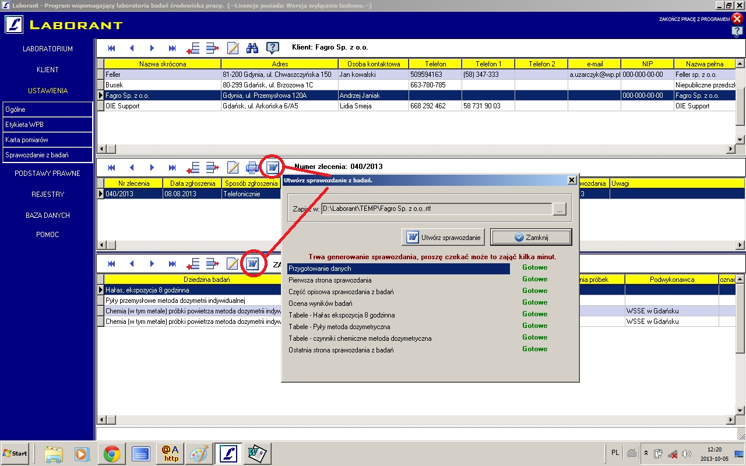
Task: Go to previous client record
Action: coord(132,48)
